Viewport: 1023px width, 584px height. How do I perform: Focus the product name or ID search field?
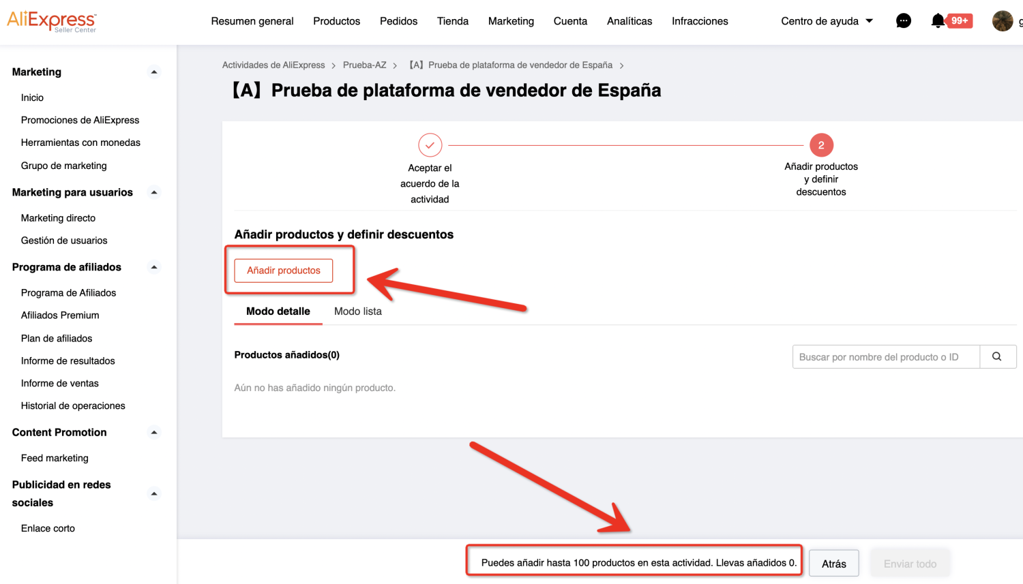[886, 356]
